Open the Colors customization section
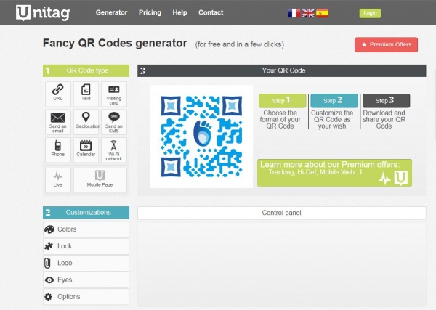 point(86,229)
